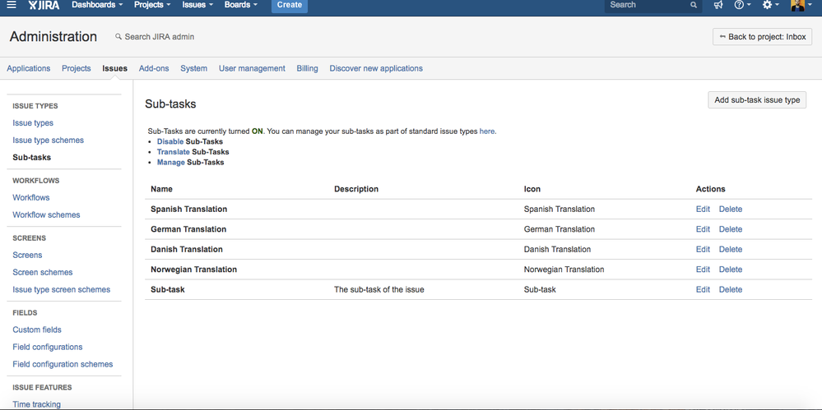Click the search magnifier icon in top bar
This screenshot has height=410, width=822.
click(x=694, y=5)
